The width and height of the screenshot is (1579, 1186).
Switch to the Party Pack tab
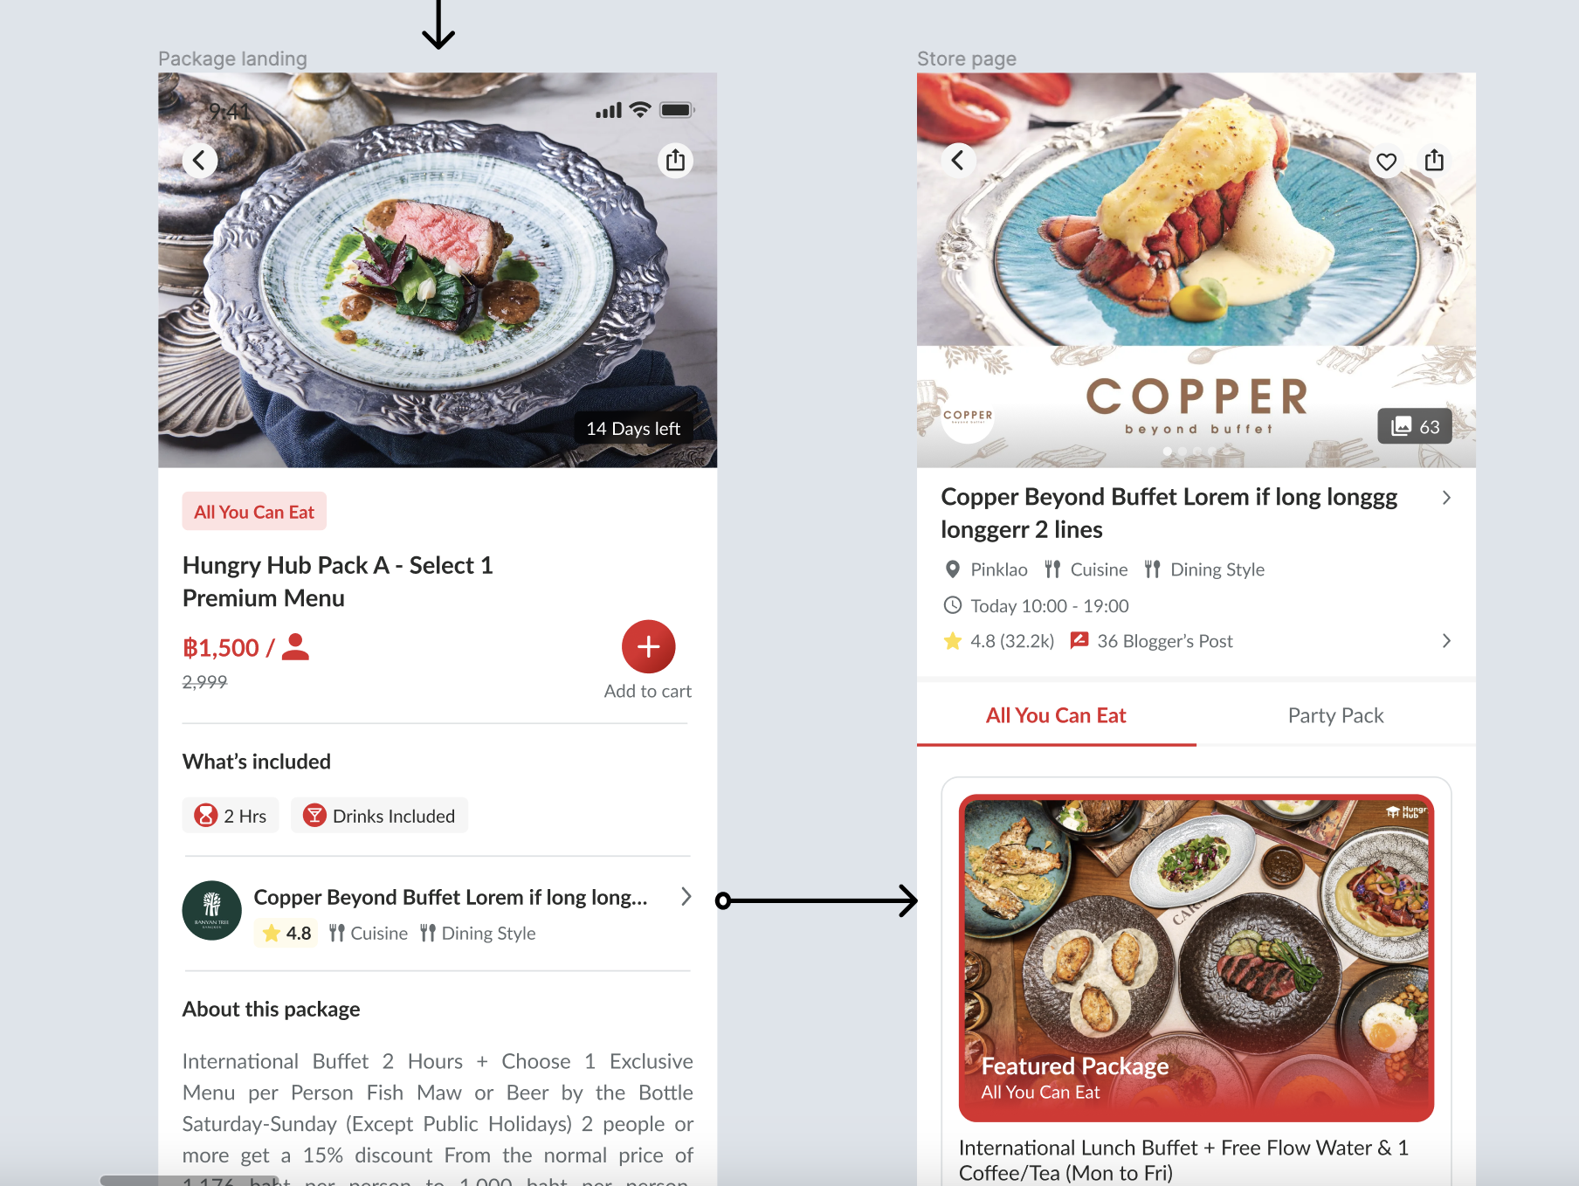point(1335,715)
